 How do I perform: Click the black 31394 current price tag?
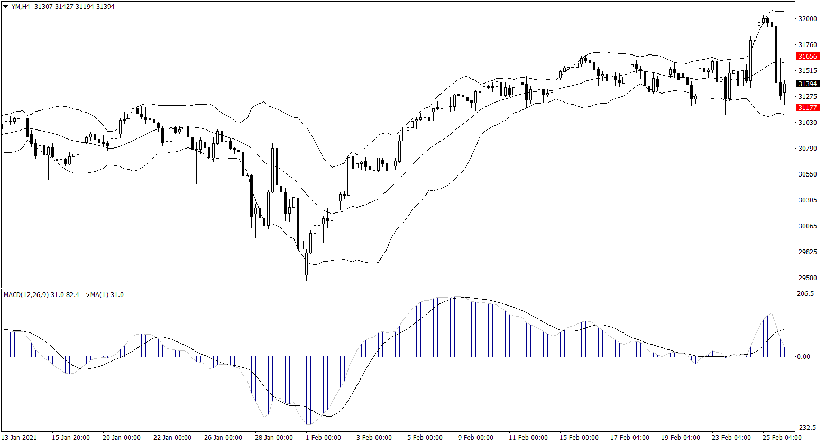coord(808,84)
